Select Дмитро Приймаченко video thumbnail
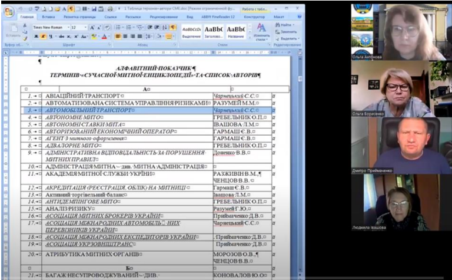Viewport: 452px width, 280px height. pyautogui.click(x=401, y=145)
